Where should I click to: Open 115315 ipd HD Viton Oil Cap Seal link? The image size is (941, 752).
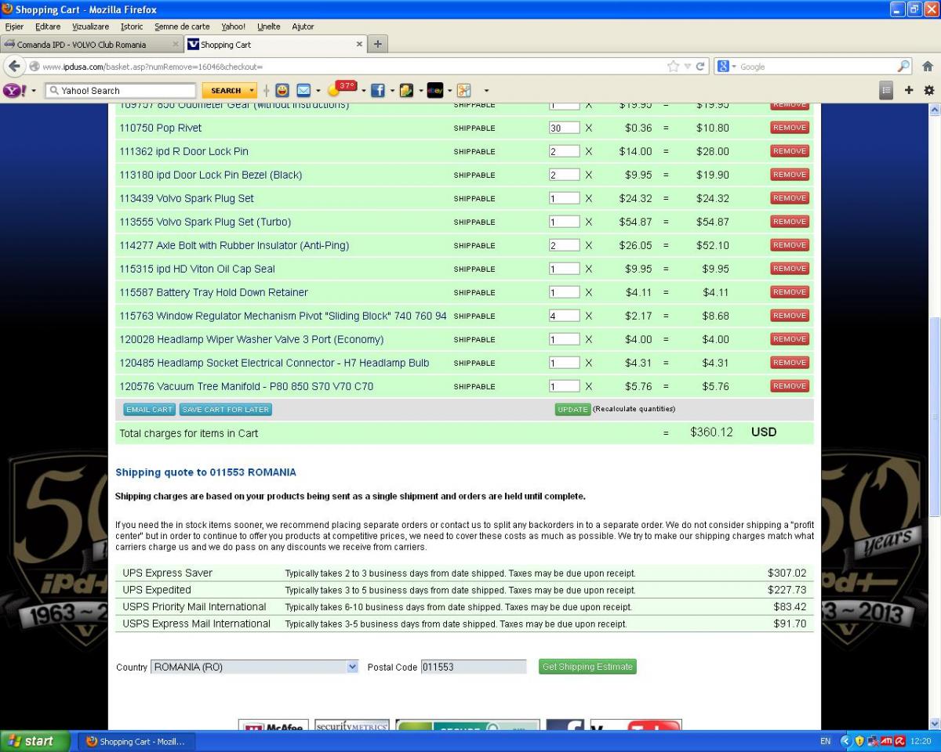(197, 269)
